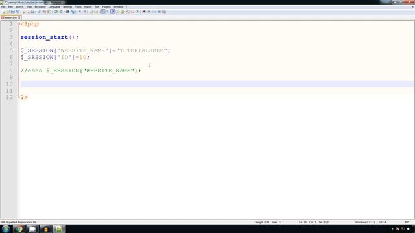Open the Settings menu

67,7
